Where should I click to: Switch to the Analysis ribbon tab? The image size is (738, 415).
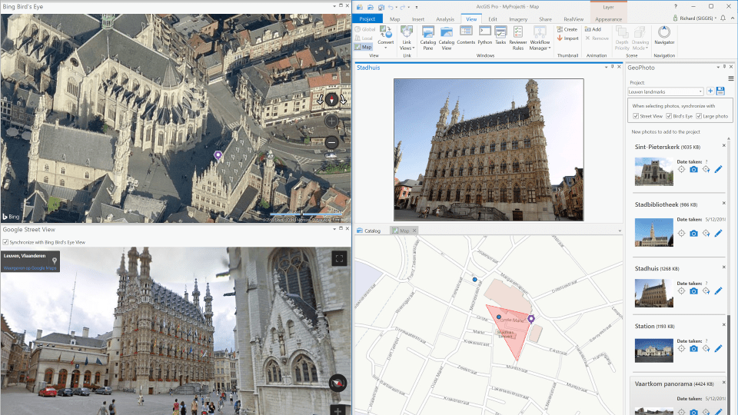click(445, 19)
